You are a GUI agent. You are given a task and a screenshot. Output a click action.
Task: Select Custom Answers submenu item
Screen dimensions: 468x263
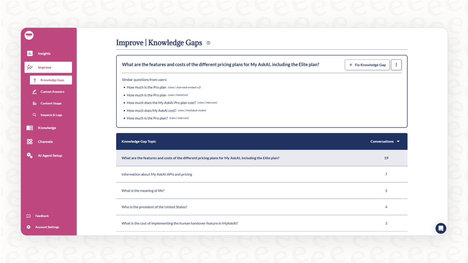[52, 92]
